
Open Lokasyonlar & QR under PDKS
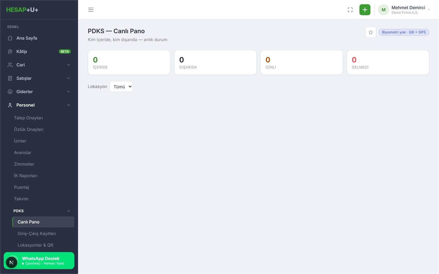click(43, 245)
